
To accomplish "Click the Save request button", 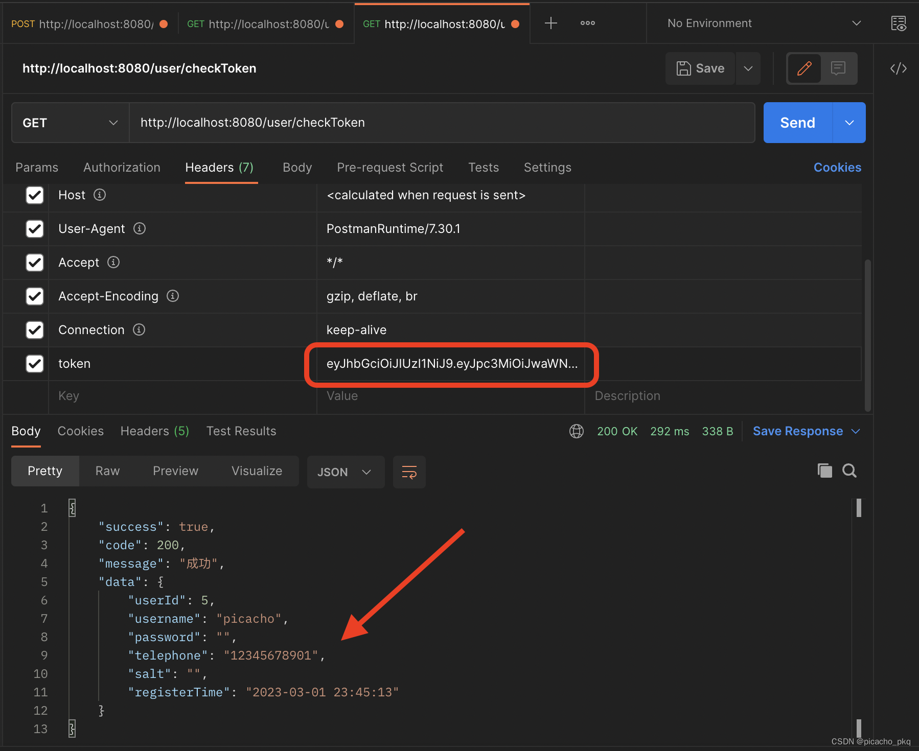I will (x=700, y=68).
